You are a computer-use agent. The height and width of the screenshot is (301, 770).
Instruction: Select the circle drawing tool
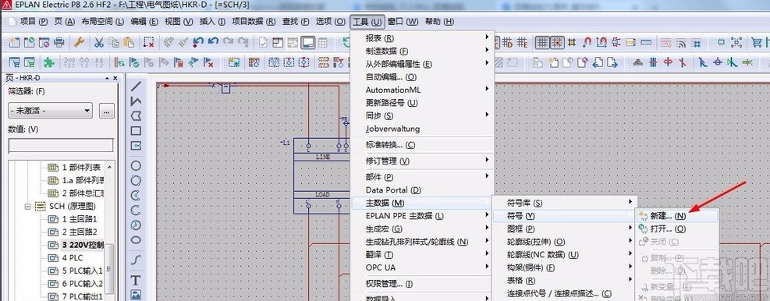coord(136,166)
